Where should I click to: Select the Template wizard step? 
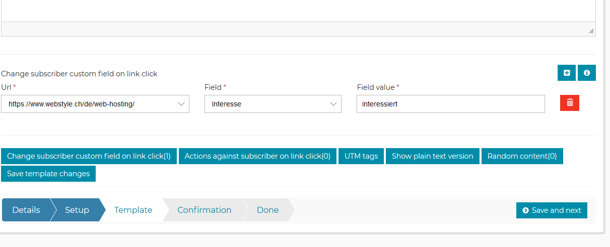133,210
